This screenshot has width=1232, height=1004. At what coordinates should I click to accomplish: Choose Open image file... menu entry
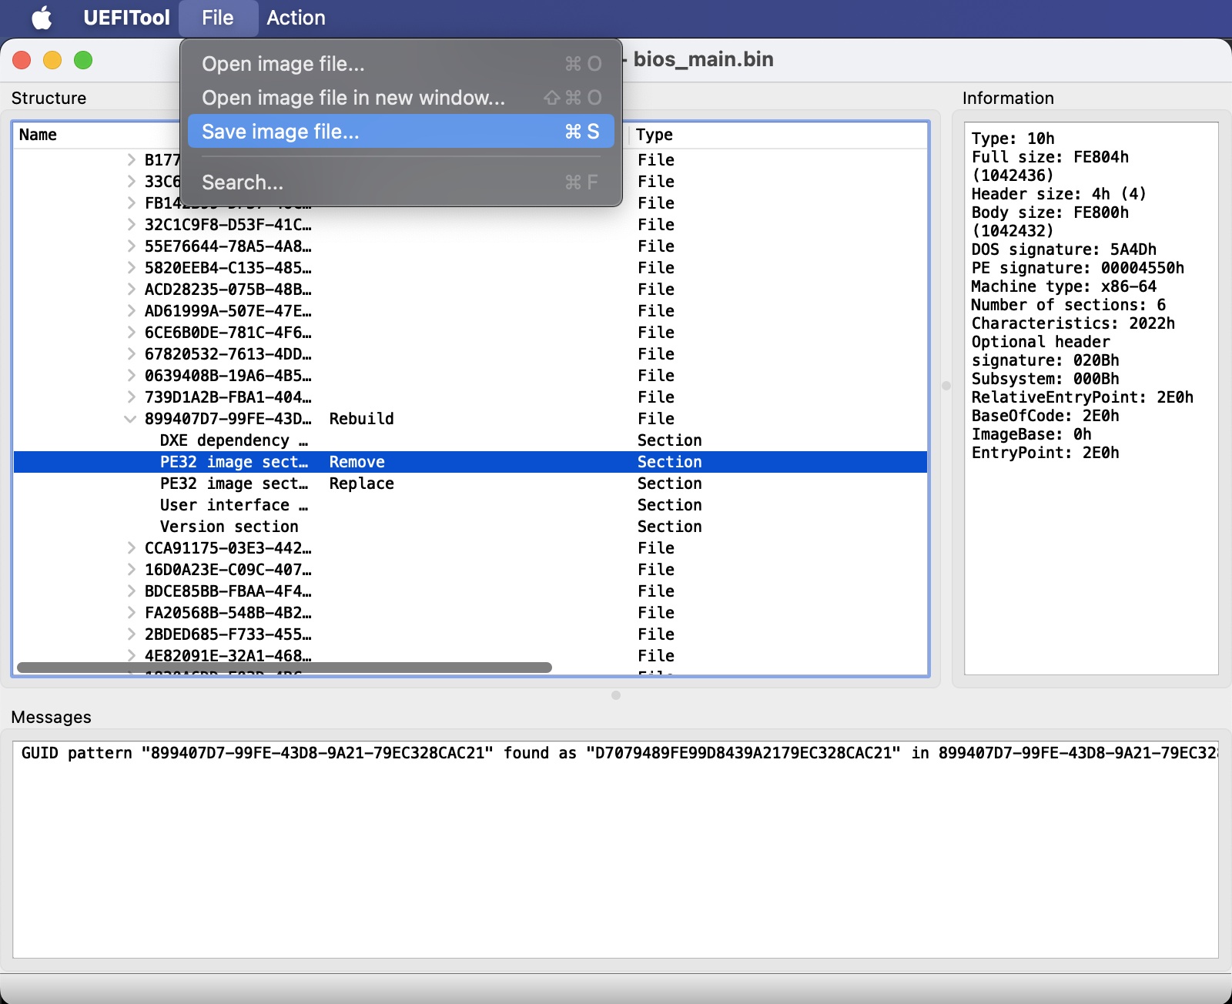tap(400, 64)
